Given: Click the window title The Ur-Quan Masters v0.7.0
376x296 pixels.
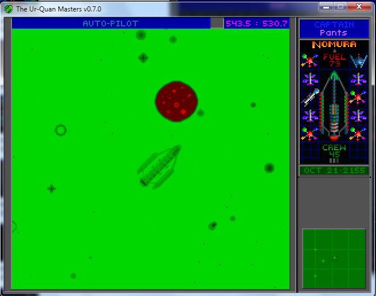Looking at the screenshot, I should (58, 9).
